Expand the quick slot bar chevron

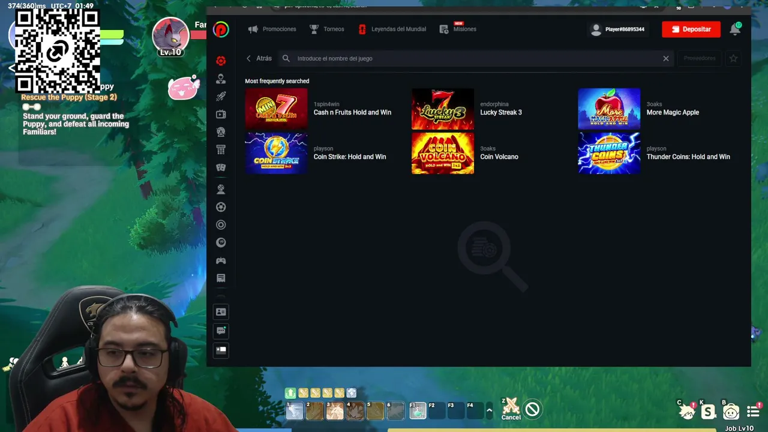(489, 410)
